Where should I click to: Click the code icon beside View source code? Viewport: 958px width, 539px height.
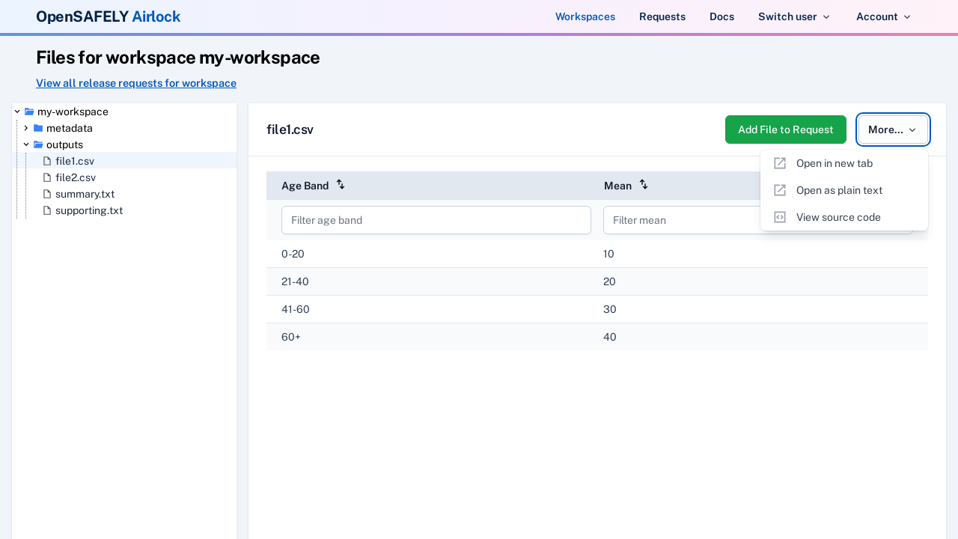pyautogui.click(x=779, y=217)
